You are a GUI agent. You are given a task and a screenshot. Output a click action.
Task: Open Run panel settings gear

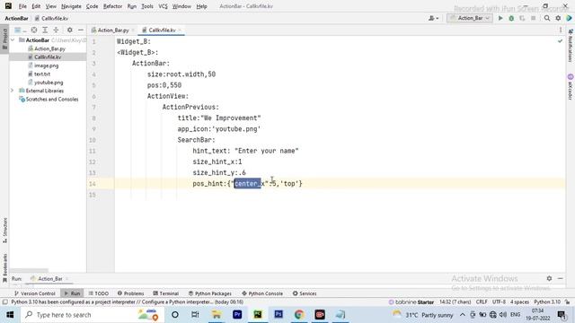(549, 279)
